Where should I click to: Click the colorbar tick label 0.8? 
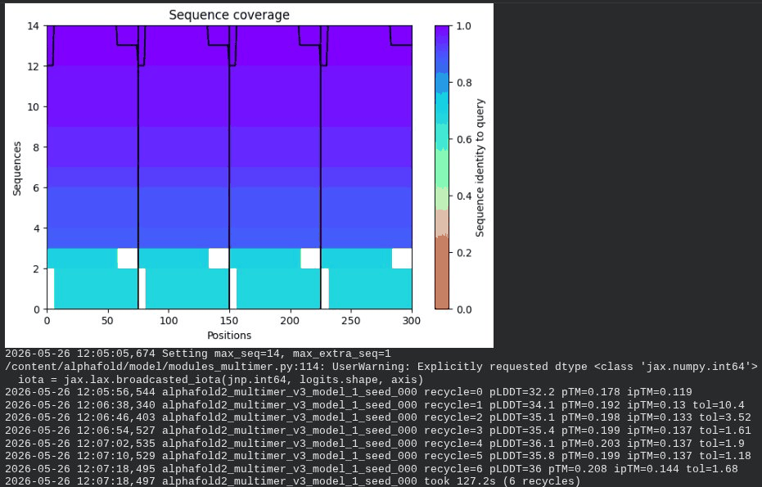point(463,83)
